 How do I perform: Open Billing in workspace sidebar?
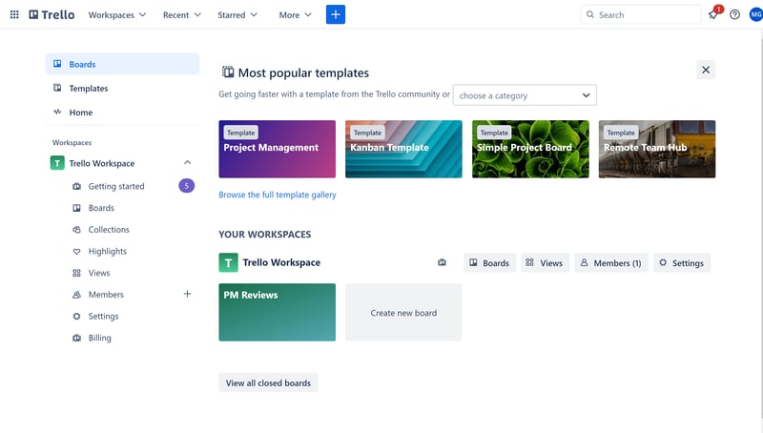coord(100,338)
